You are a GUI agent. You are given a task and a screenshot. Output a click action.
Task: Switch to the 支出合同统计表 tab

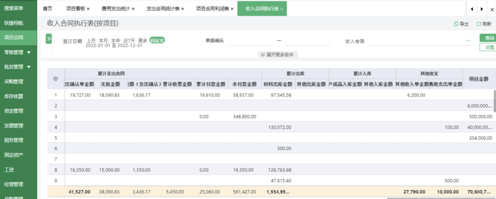[163, 9]
